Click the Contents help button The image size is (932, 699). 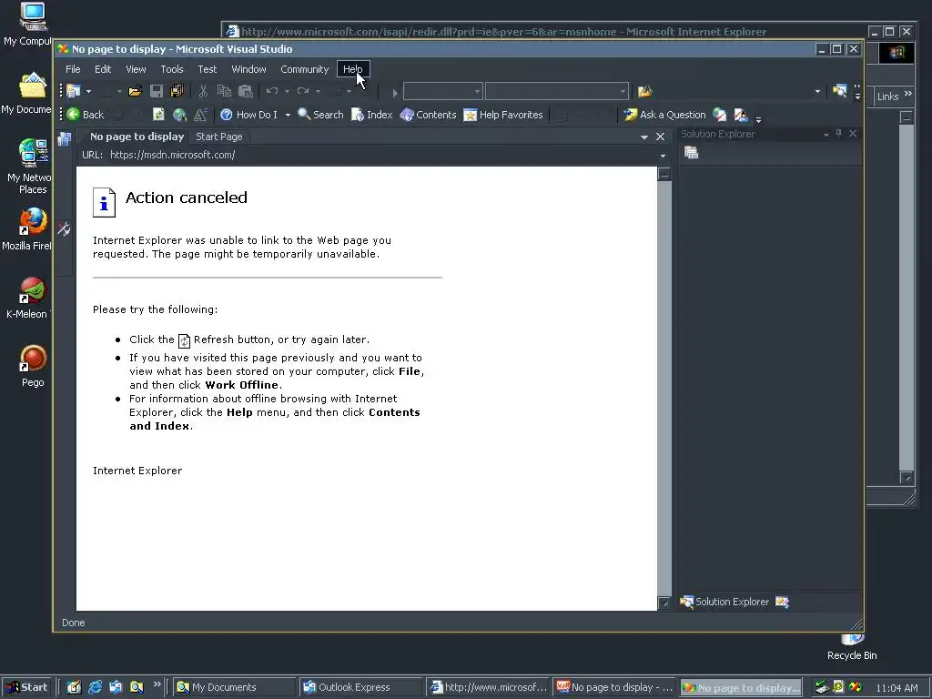[428, 114]
